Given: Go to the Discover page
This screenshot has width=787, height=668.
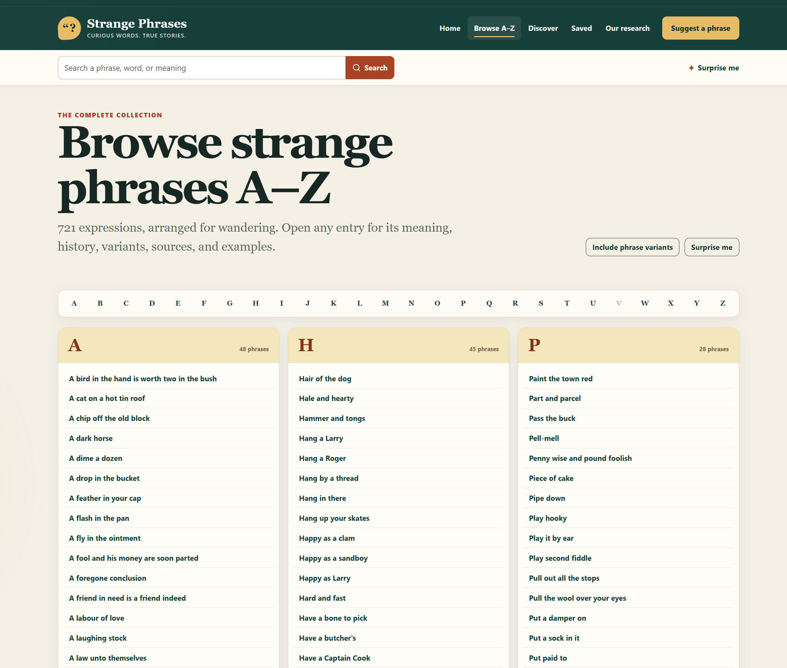Looking at the screenshot, I should pyautogui.click(x=543, y=28).
